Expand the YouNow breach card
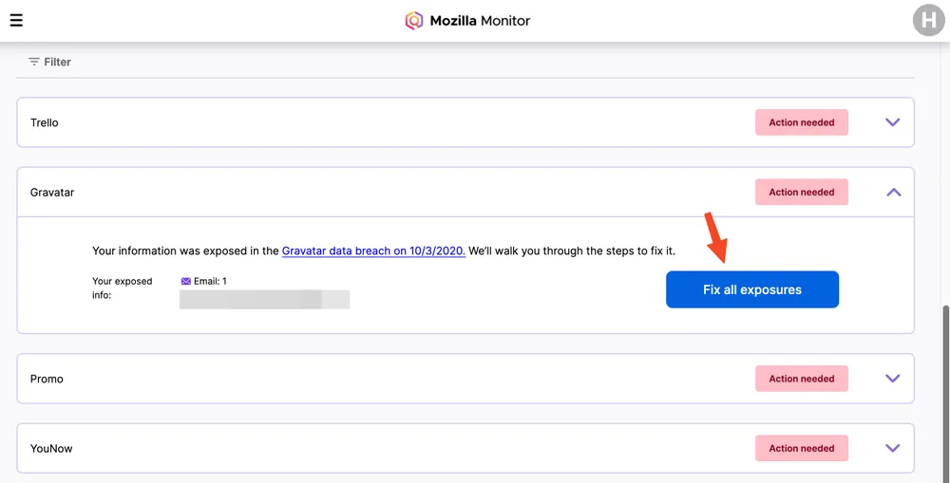Image resolution: width=950 pixels, height=483 pixels. (892, 448)
